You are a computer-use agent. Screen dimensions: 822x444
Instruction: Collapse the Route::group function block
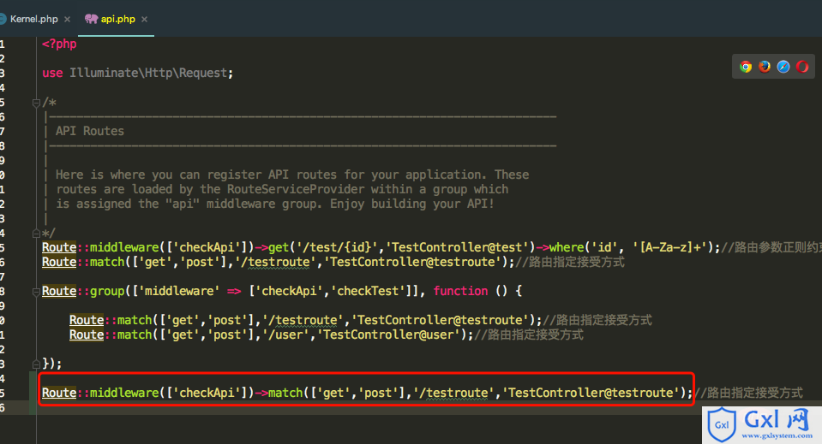point(36,291)
